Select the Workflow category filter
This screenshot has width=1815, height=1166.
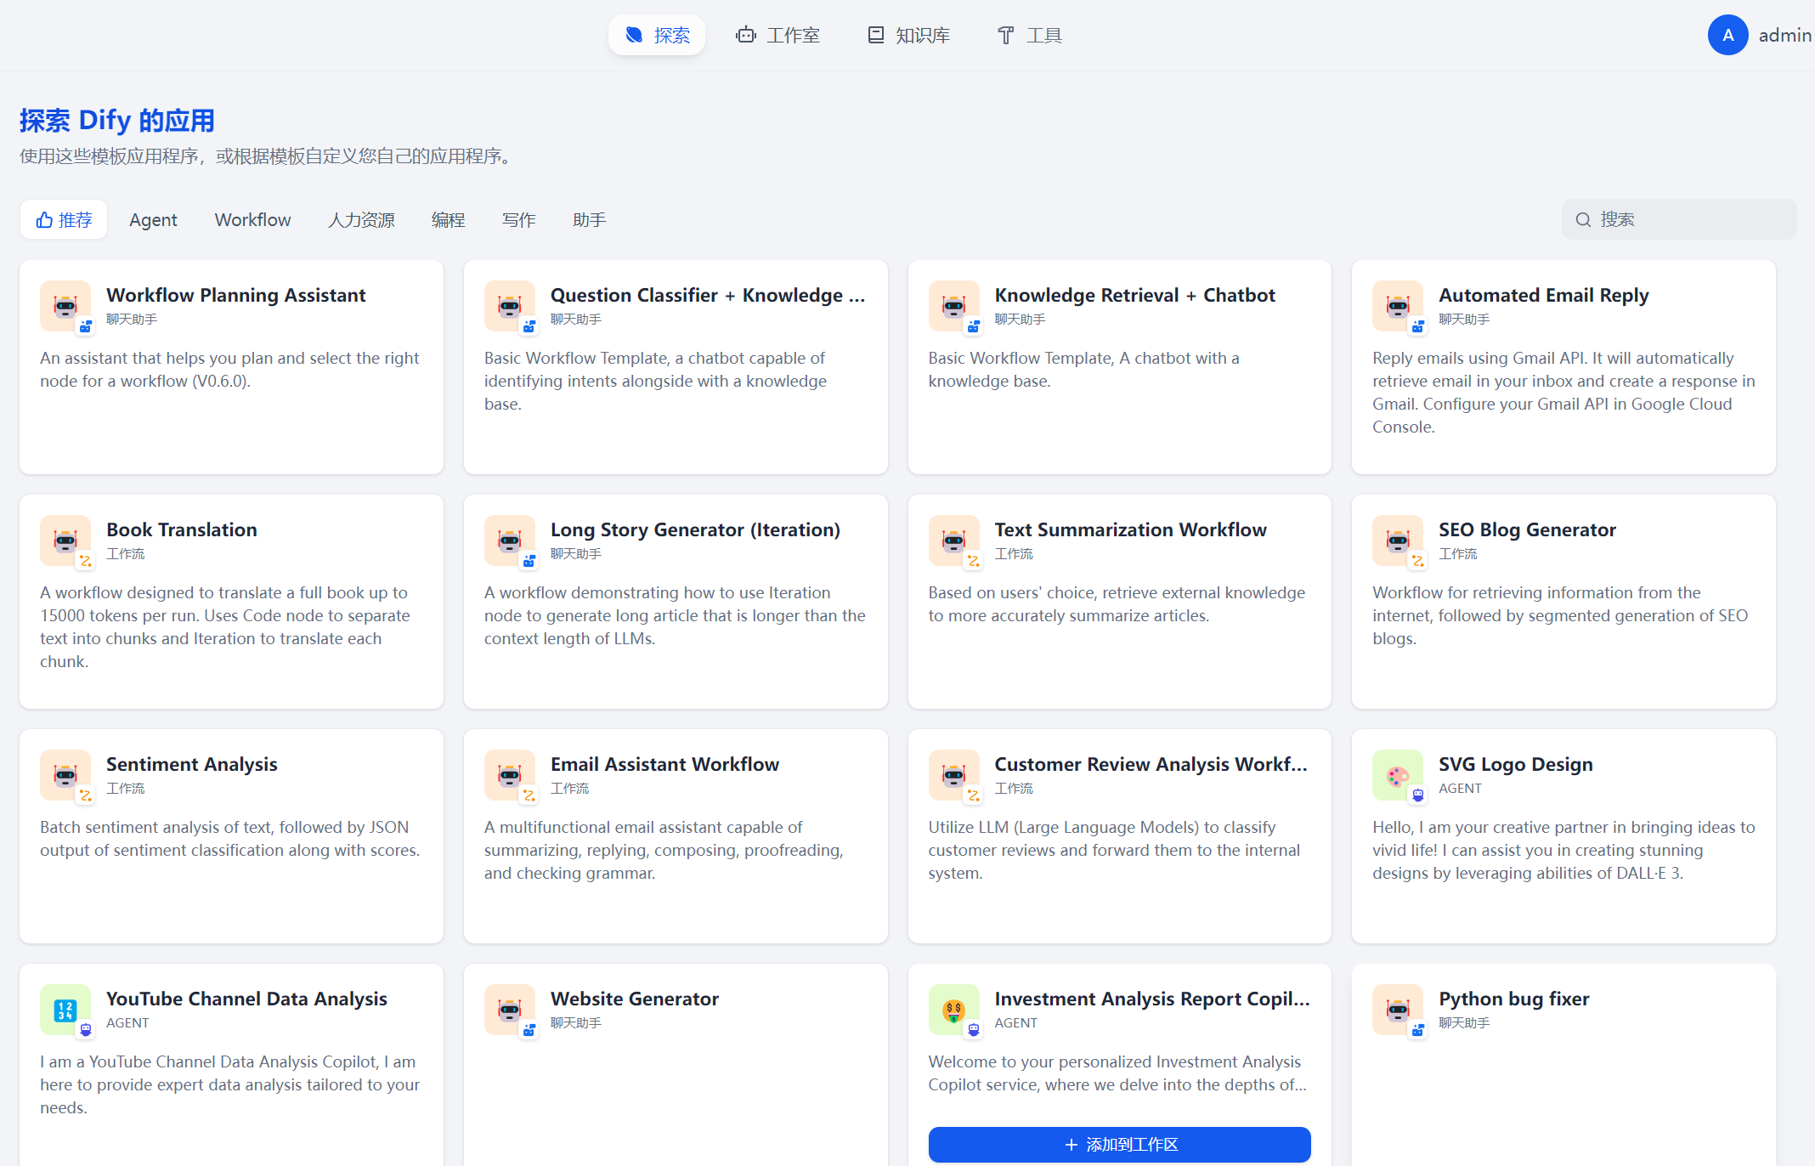[252, 219]
